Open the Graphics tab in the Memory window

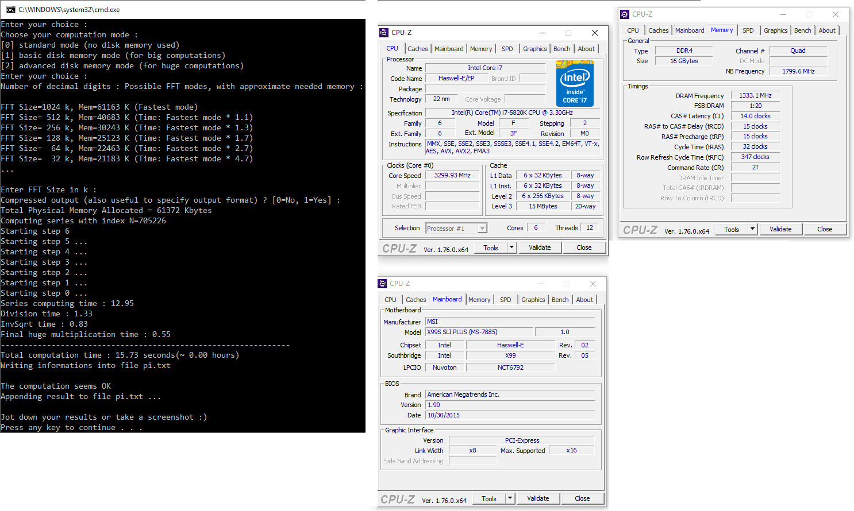(x=776, y=30)
